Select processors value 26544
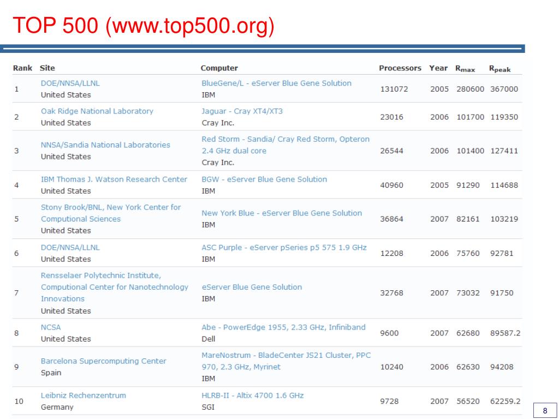The image size is (559, 419). tap(392, 151)
